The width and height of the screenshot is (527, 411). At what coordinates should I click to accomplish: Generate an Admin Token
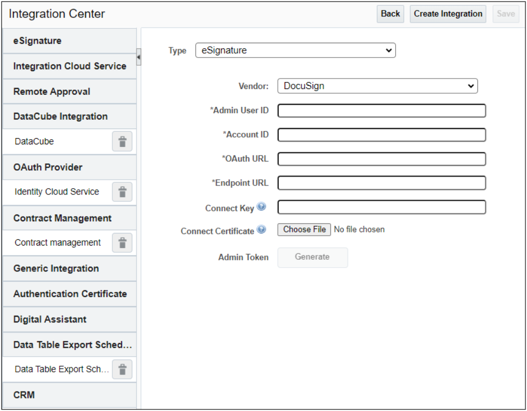[x=313, y=257]
